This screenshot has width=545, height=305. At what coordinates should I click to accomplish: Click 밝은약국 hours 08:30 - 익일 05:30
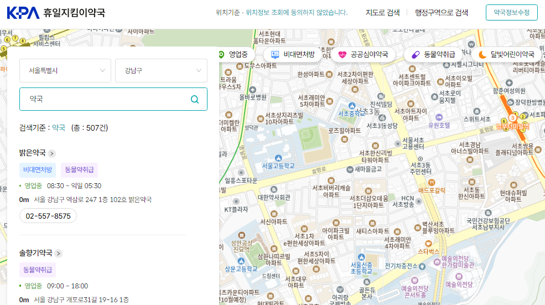coord(74,186)
